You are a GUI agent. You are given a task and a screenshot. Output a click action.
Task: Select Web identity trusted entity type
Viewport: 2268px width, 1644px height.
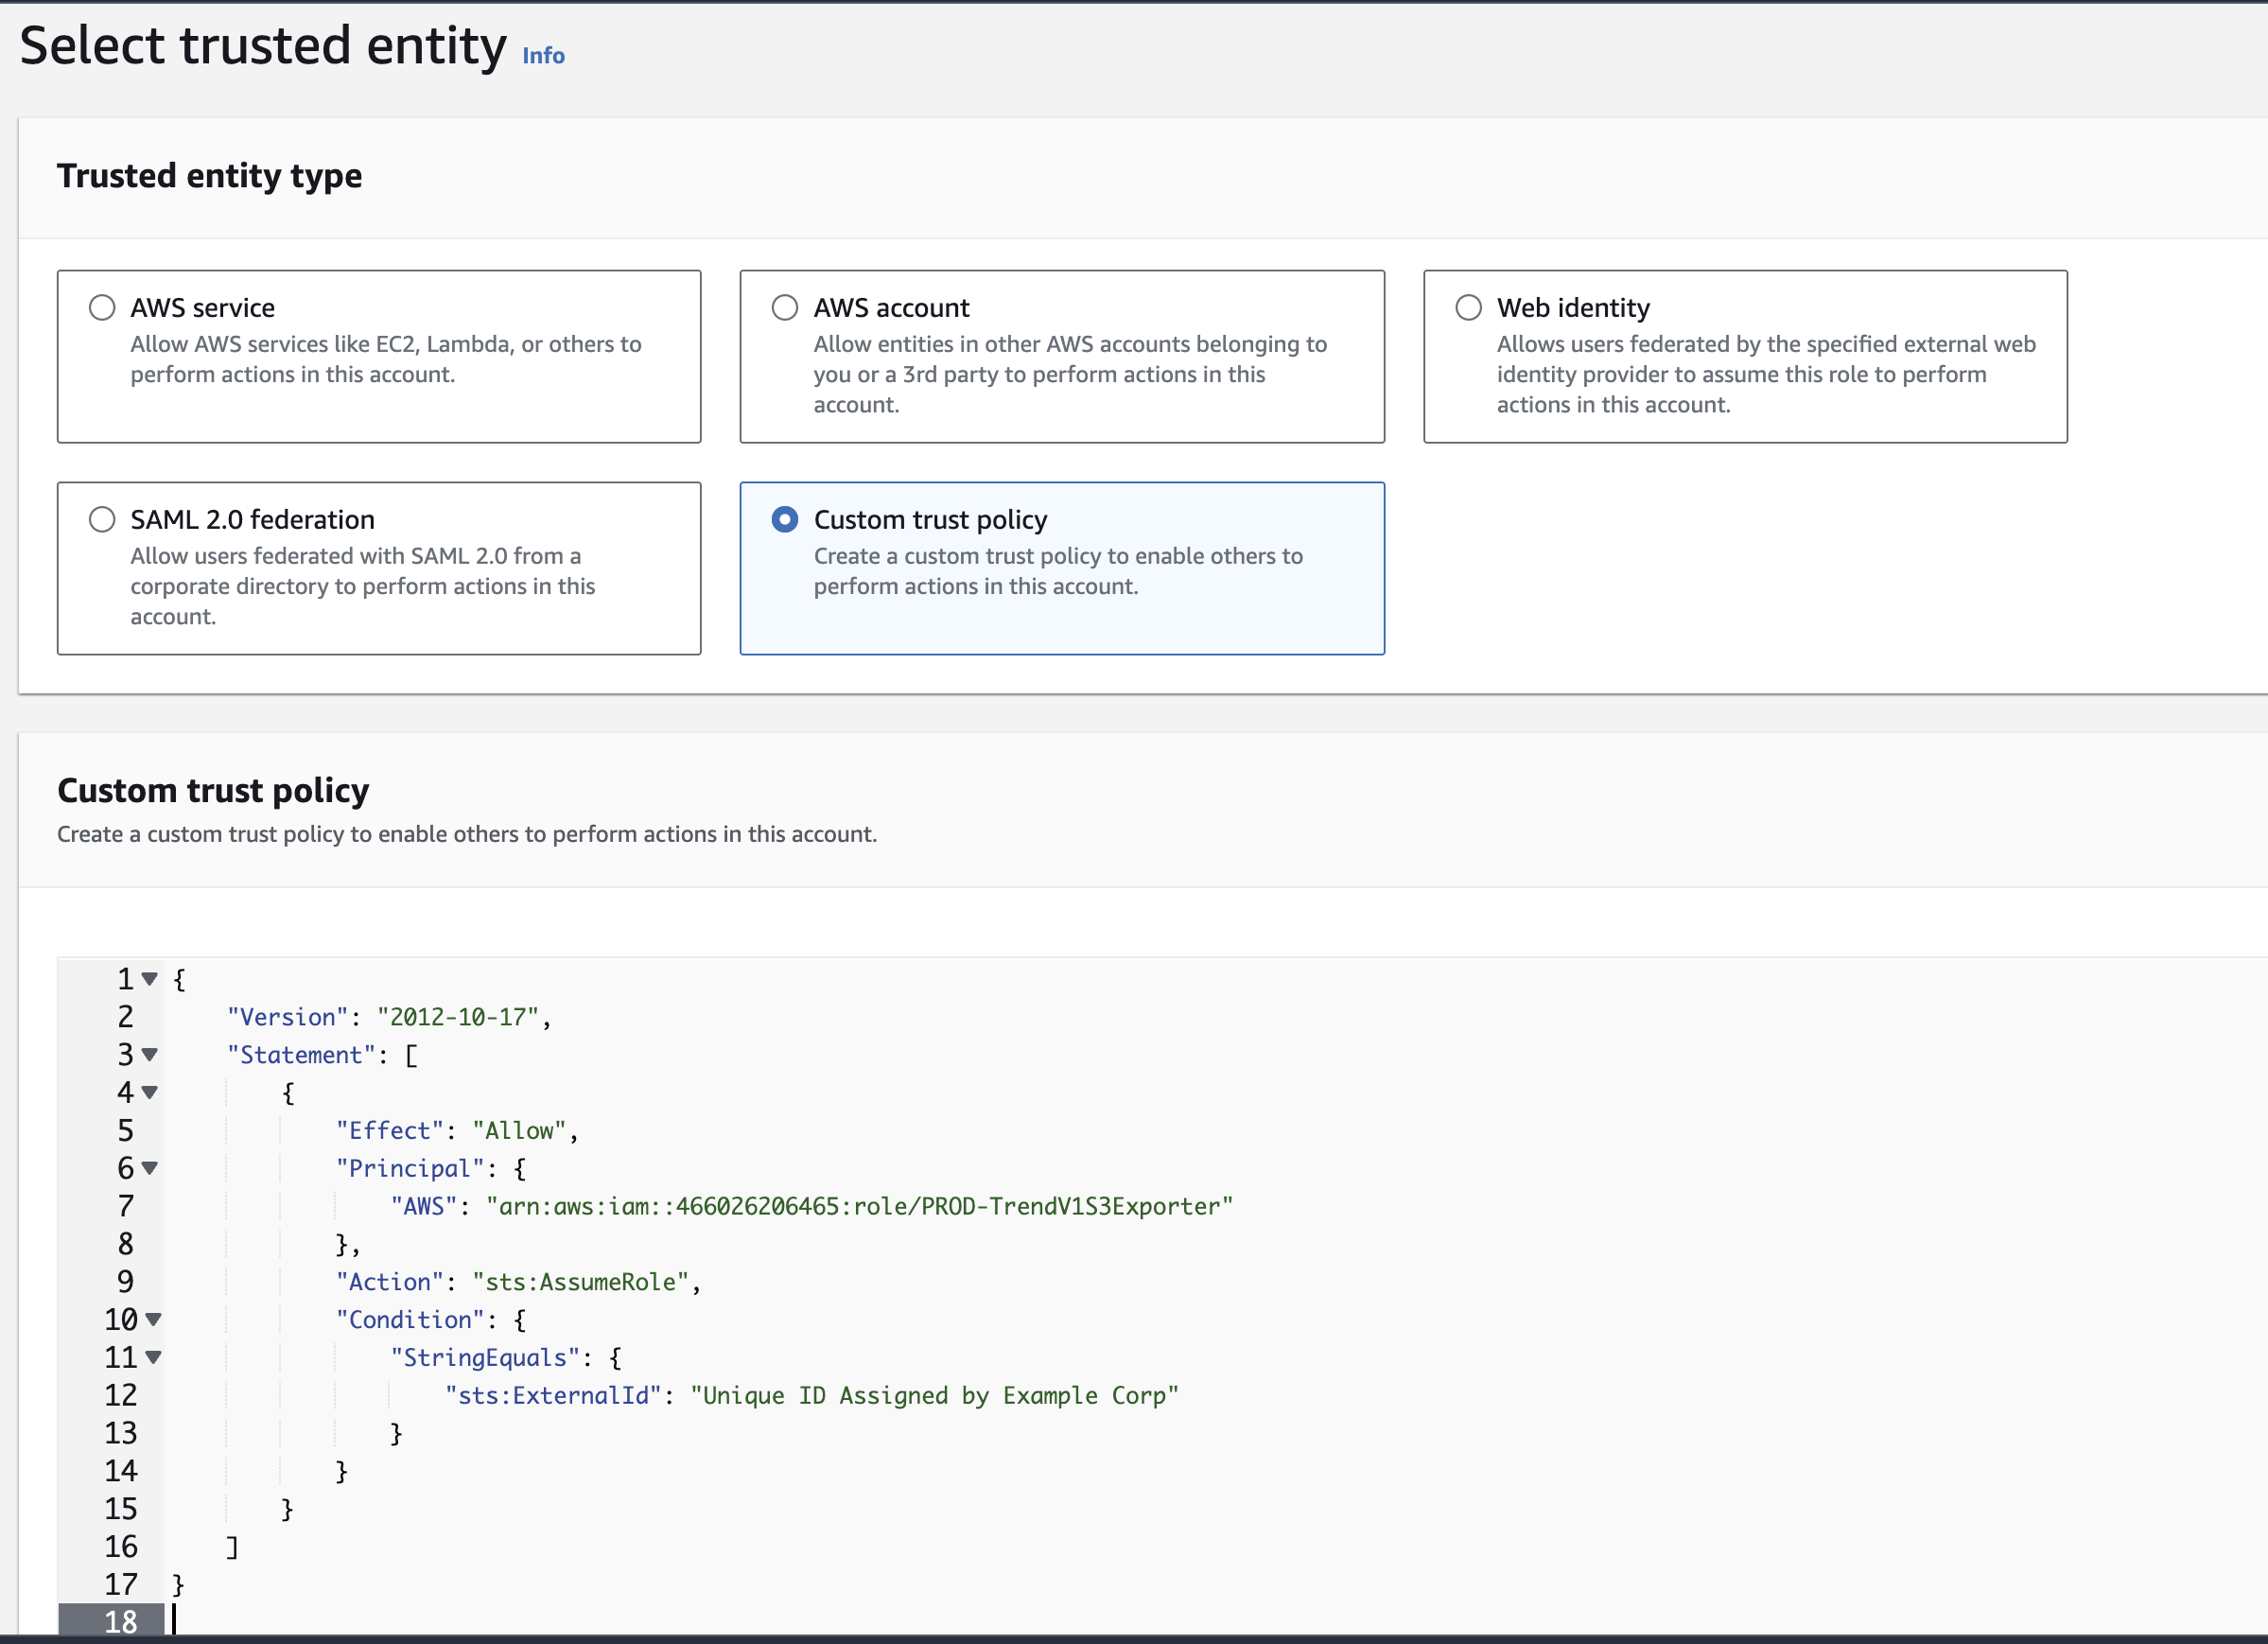click(x=1468, y=307)
